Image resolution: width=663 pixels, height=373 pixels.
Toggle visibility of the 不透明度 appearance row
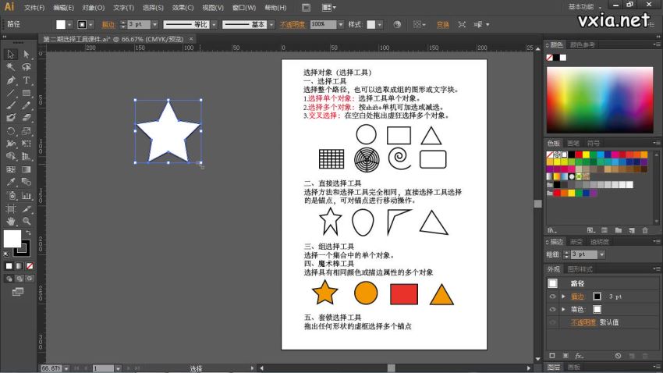(552, 322)
